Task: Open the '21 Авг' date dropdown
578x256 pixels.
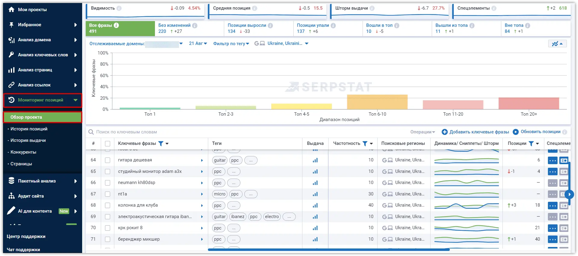Action: pos(198,43)
